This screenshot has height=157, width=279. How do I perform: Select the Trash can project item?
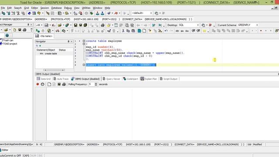click(x=8, y=40)
